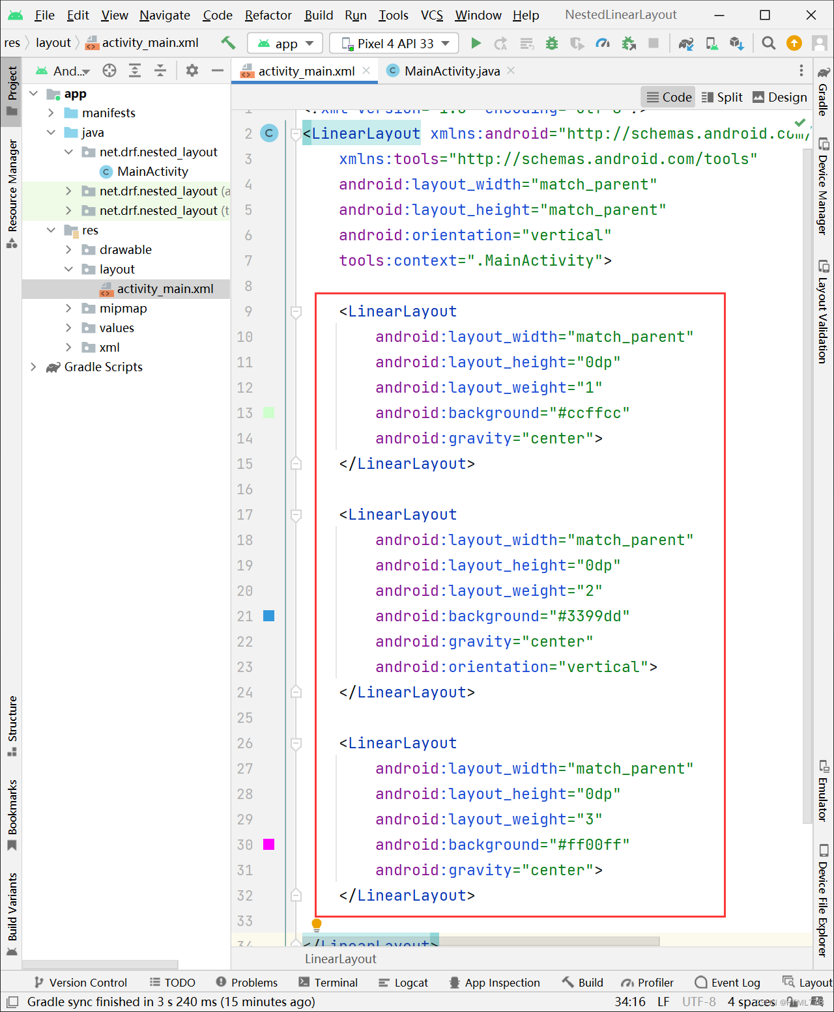Screen dimensions: 834x1012
Task: Hide the project tool window
Action: pos(218,70)
